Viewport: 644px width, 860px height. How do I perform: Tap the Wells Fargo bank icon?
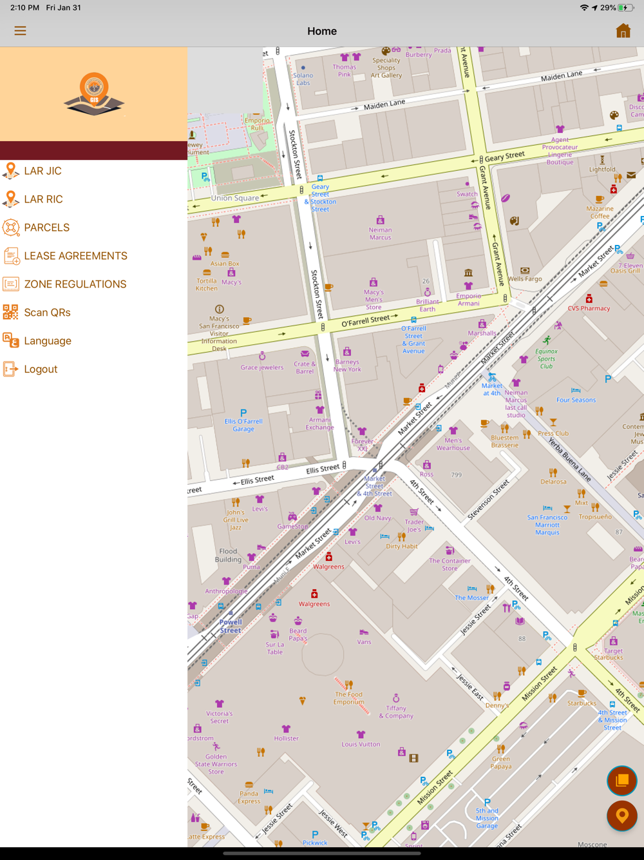(525, 271)
